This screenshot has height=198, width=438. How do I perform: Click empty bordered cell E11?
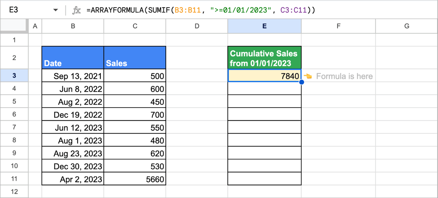coord(265,179)
